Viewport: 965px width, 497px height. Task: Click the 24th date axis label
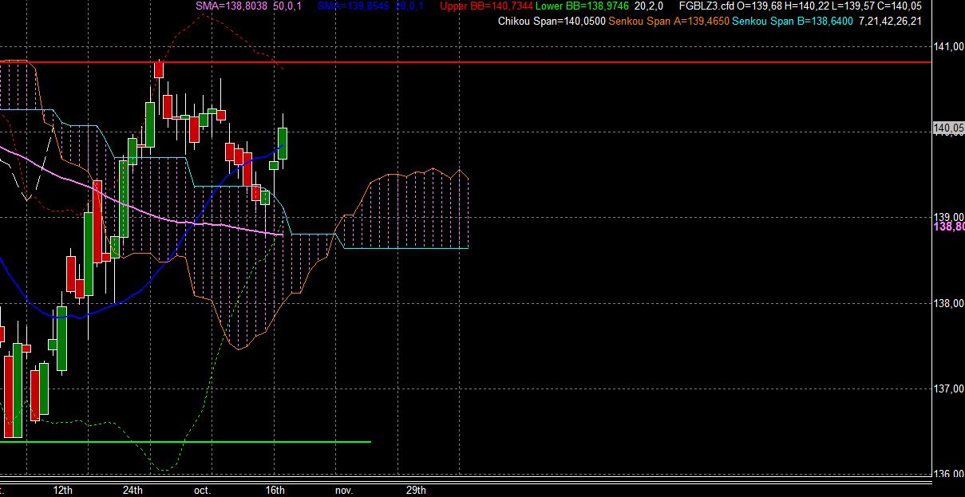pyautogui.click(x=133, y=489)
